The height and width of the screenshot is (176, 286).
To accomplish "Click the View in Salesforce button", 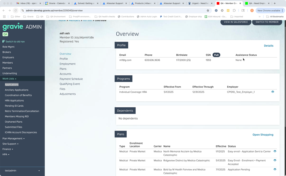I will [236, 22].
